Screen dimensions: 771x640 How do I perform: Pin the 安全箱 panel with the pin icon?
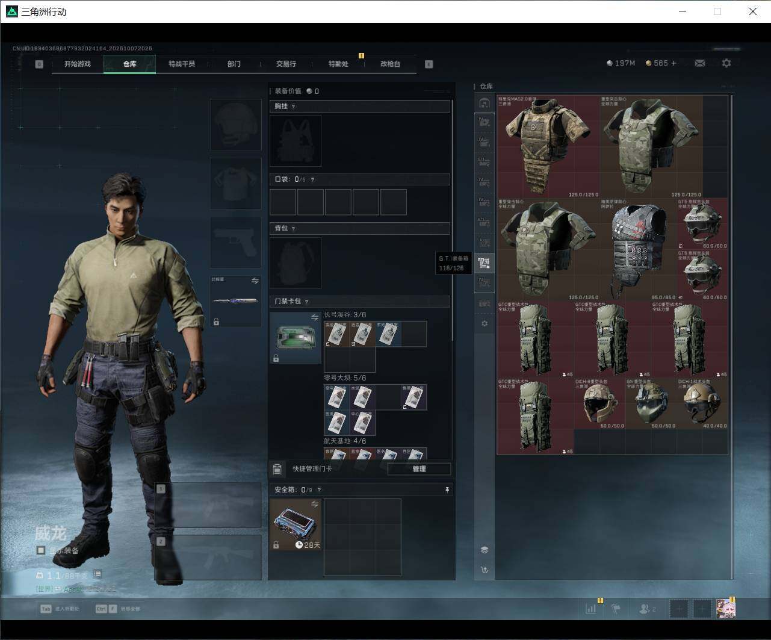(x=447, y=490)
